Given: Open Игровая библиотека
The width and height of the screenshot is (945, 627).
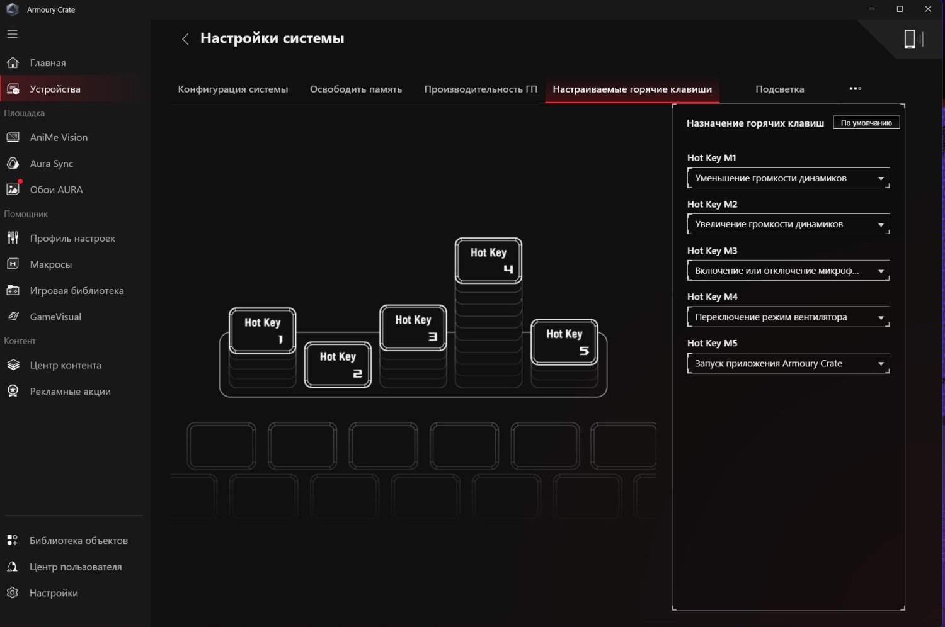Looking at the screenshot, I should 76,290.
